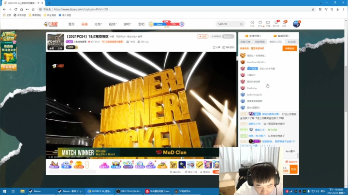Open the blue ghost activity icon with badge

tap(66, 165)
